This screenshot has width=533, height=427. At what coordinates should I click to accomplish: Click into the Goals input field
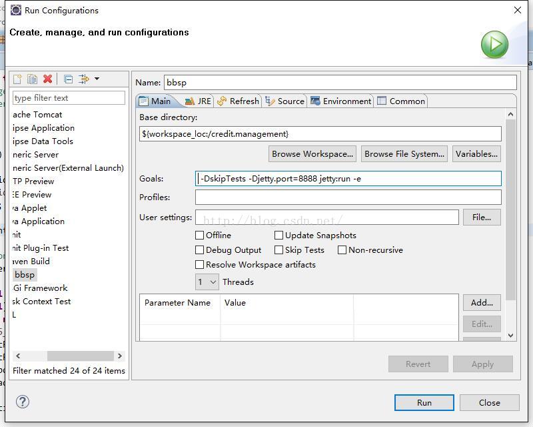pos(348,178)
